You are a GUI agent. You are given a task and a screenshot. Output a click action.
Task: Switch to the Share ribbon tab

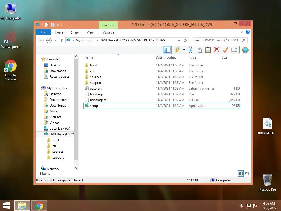point(75,32)
